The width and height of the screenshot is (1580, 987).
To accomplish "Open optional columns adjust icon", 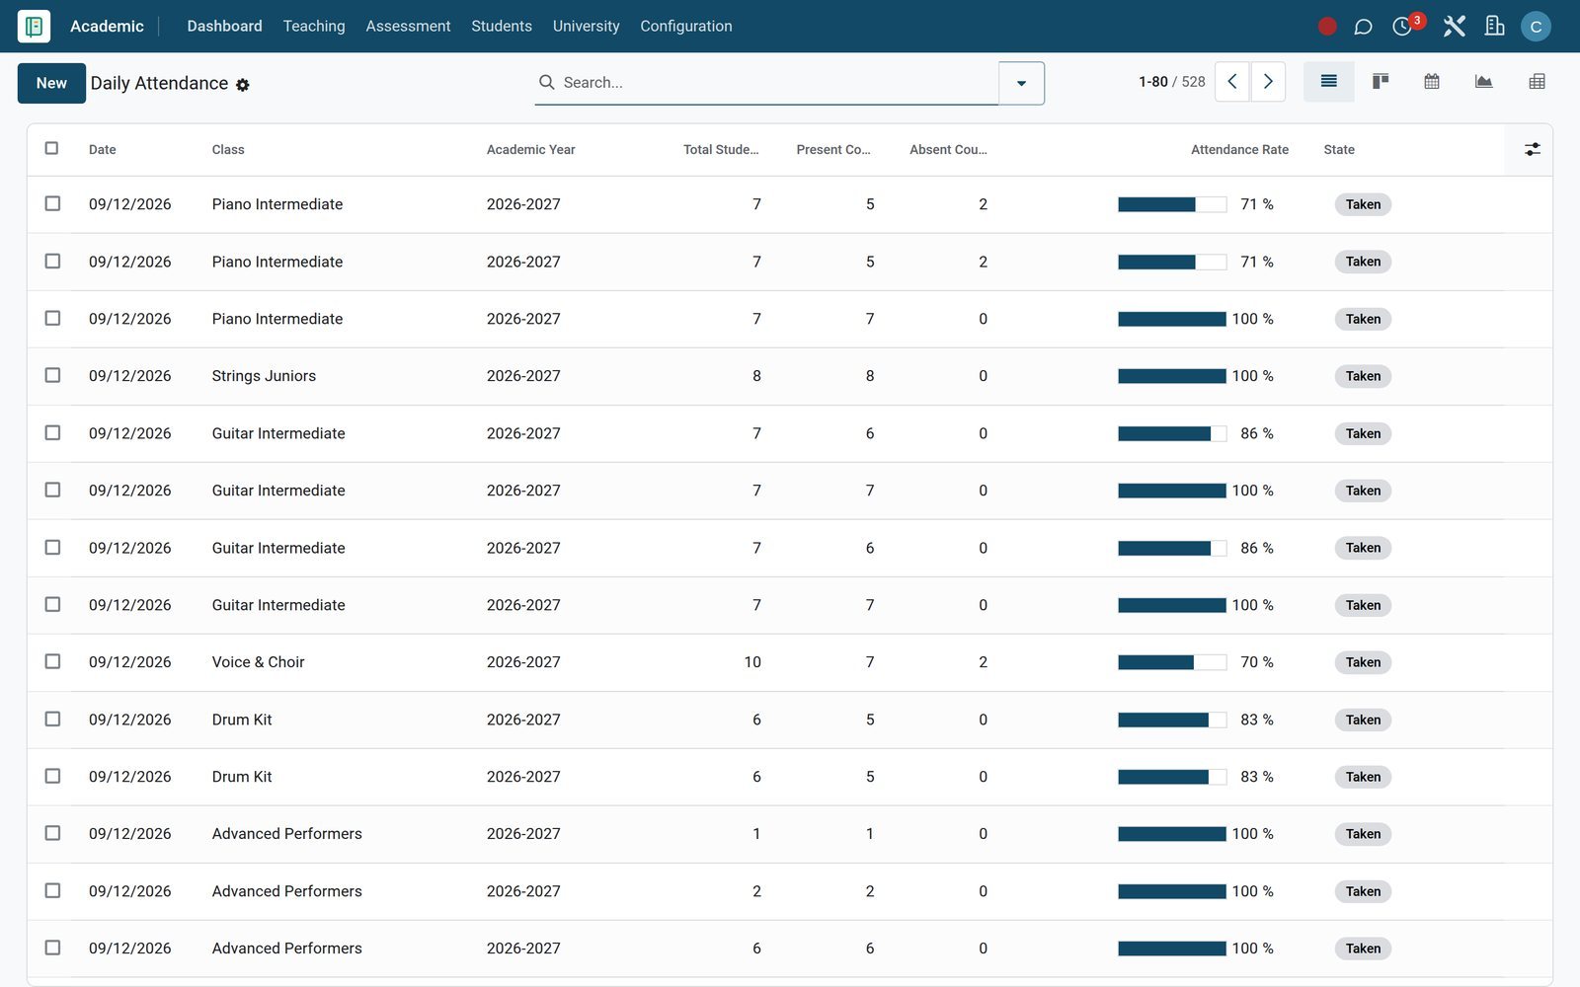I will coord(1532,149).
